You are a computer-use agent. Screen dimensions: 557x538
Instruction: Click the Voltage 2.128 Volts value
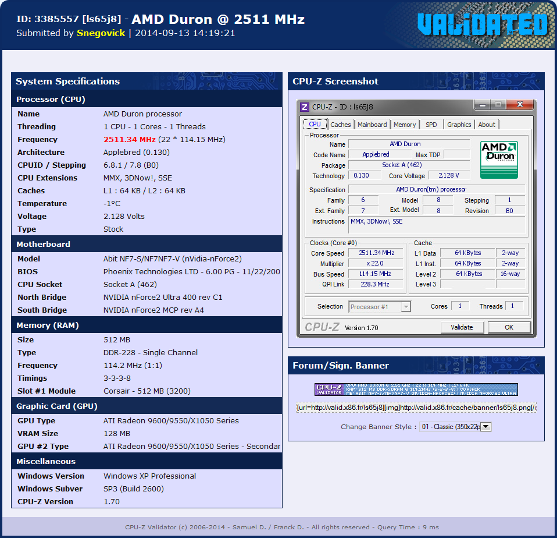point(124,217)
